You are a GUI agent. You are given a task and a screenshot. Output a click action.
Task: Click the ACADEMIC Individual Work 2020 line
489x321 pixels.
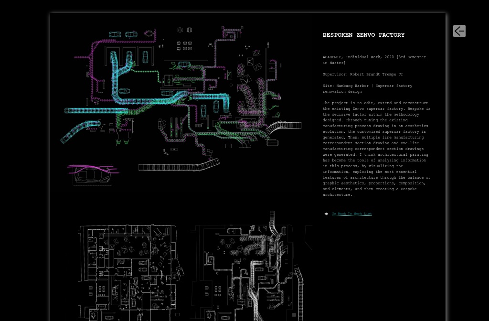pyautogui.click(x=374, y=60)
